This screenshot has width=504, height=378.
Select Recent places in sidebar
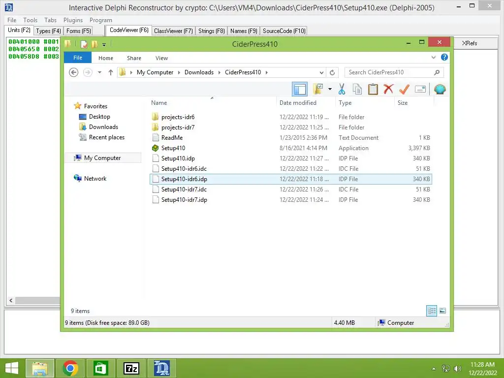click(x=107, y=137)
